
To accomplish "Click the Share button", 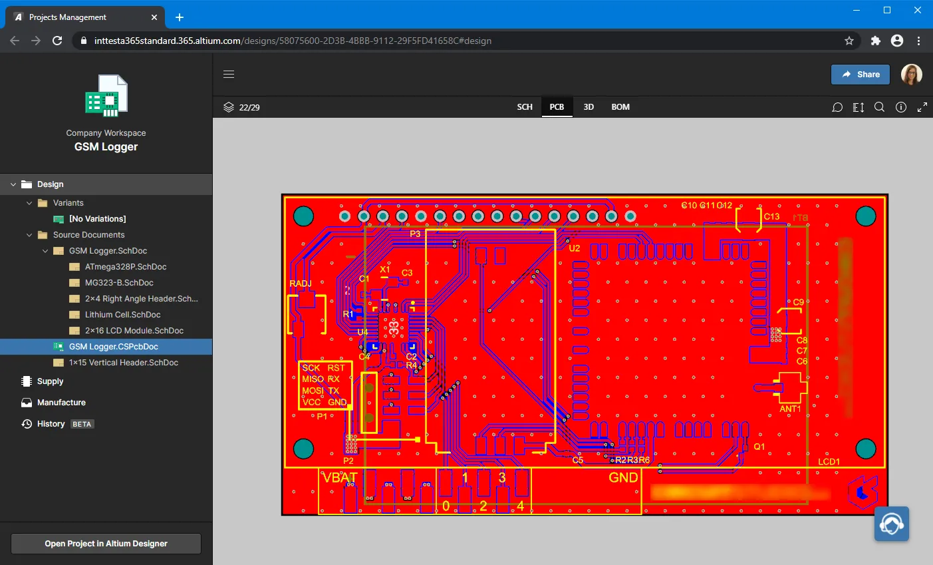I will click(x=861, y=75).
